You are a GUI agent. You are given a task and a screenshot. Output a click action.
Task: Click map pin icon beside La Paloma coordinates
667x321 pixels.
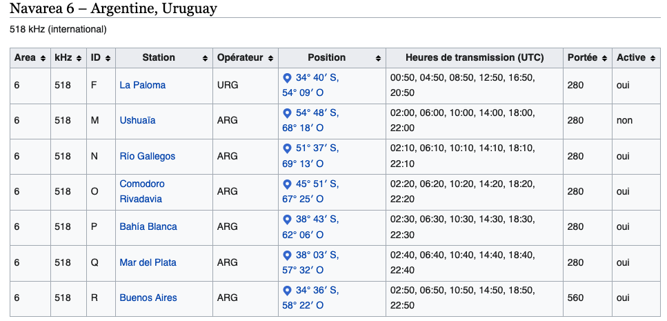(287, 77)
